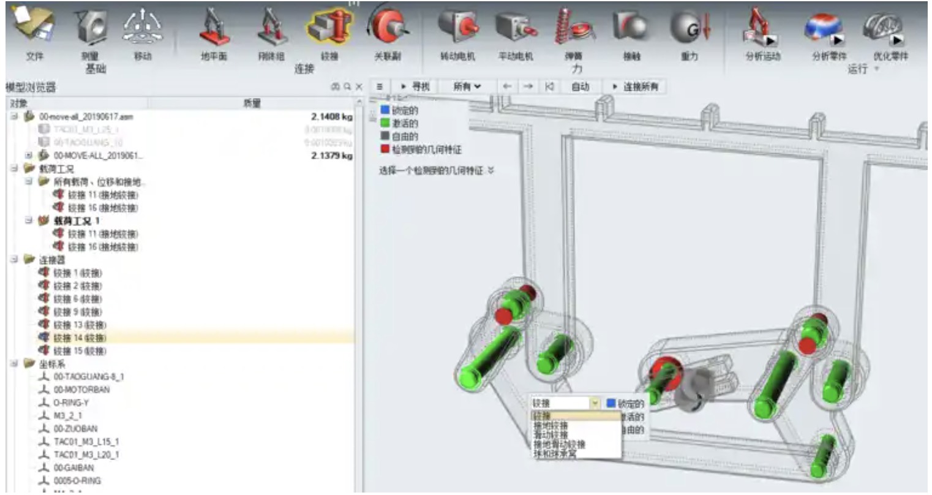Click the 连接所有 button
The image size is (932, 495).
(634, 87)
